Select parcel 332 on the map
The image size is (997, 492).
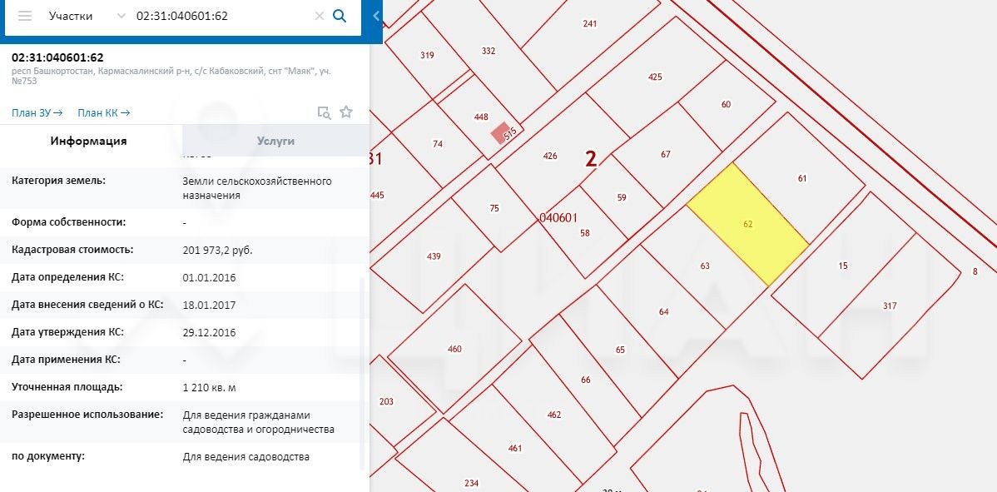pos(488,51)
